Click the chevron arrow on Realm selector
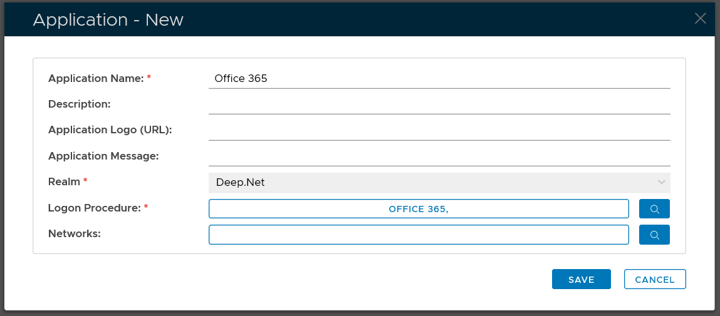720x316 pixels. point(661,183)
